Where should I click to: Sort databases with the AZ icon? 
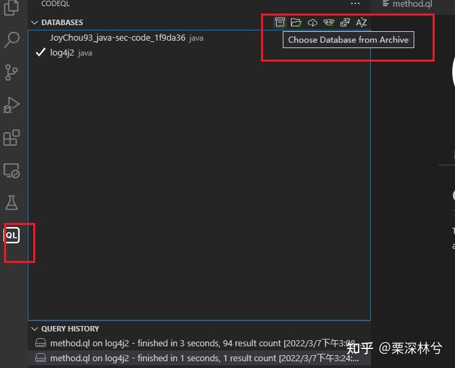(x=361, y=22)
